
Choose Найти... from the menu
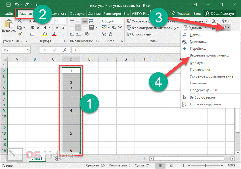(x=210, y=35)
